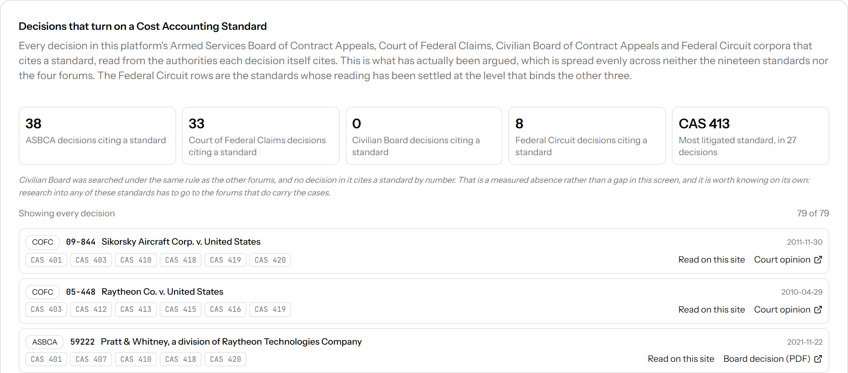
Task: Select the Court of Federal Claims card
Action: [x=261, y=136]
